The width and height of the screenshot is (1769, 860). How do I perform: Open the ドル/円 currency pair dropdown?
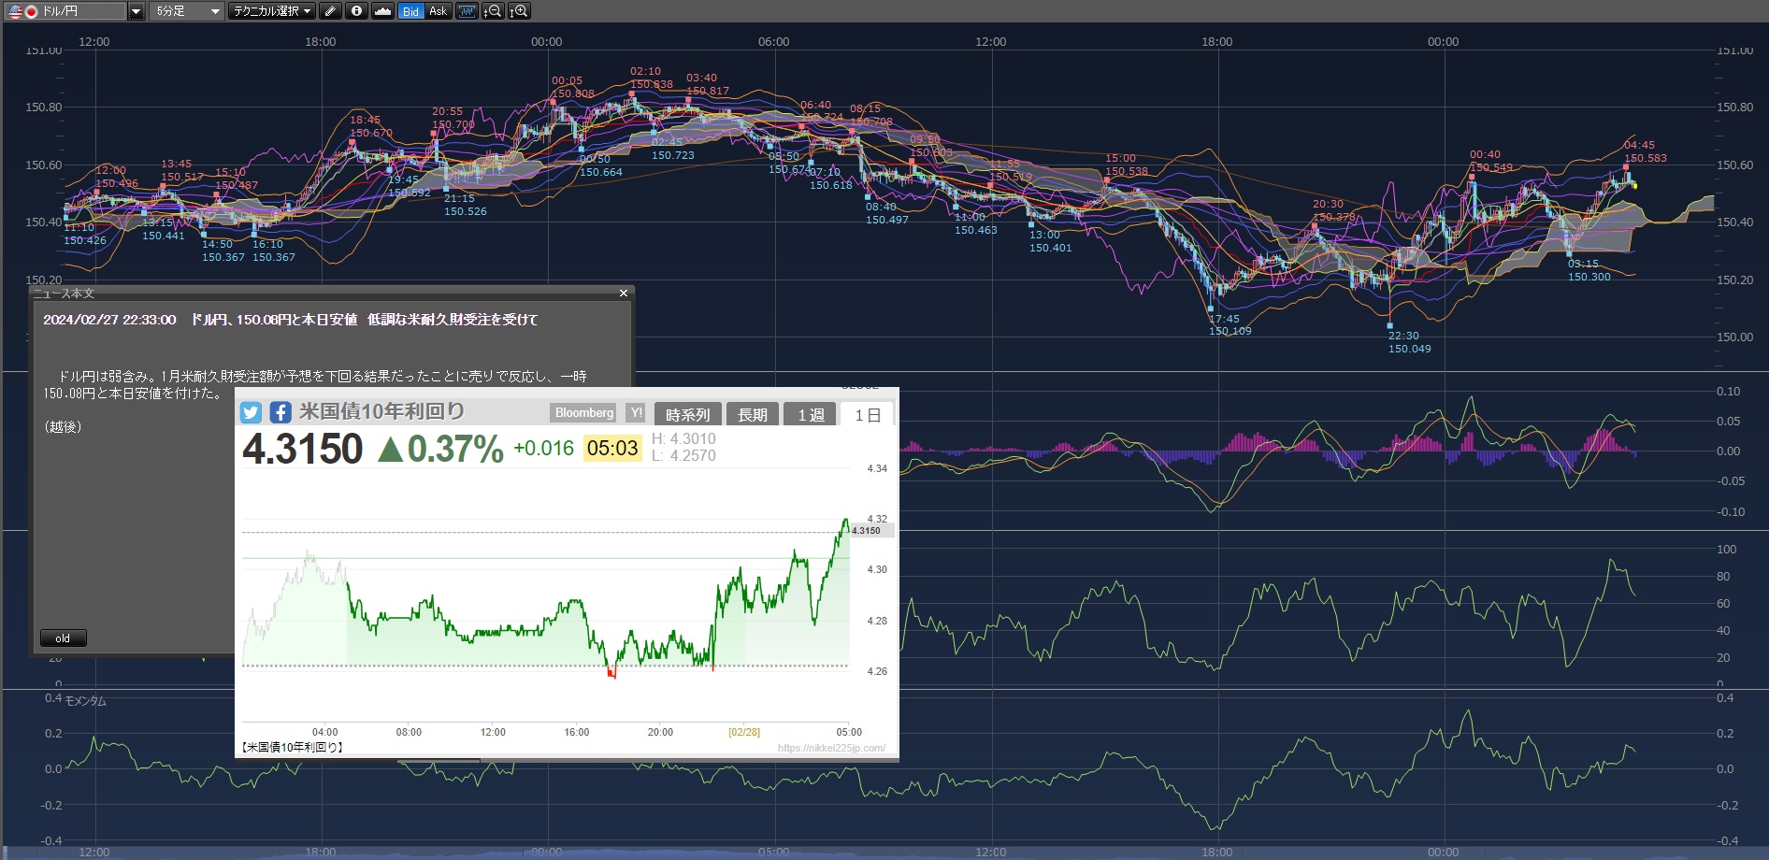137,11
